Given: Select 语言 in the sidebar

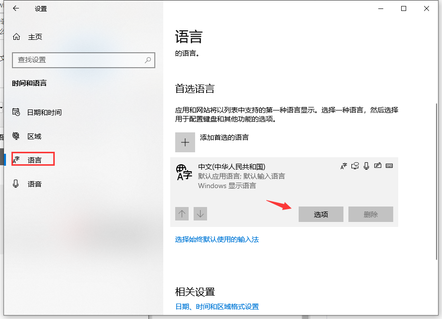Looking at the screenshot, I should tap(34, 160).
